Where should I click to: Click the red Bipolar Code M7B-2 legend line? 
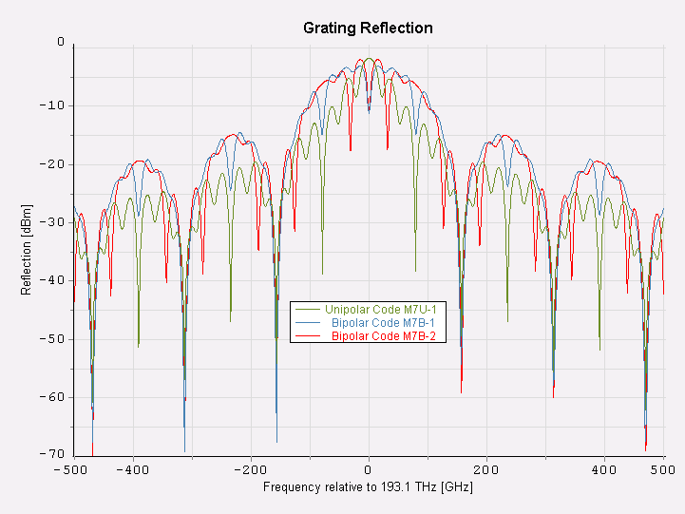308,336
